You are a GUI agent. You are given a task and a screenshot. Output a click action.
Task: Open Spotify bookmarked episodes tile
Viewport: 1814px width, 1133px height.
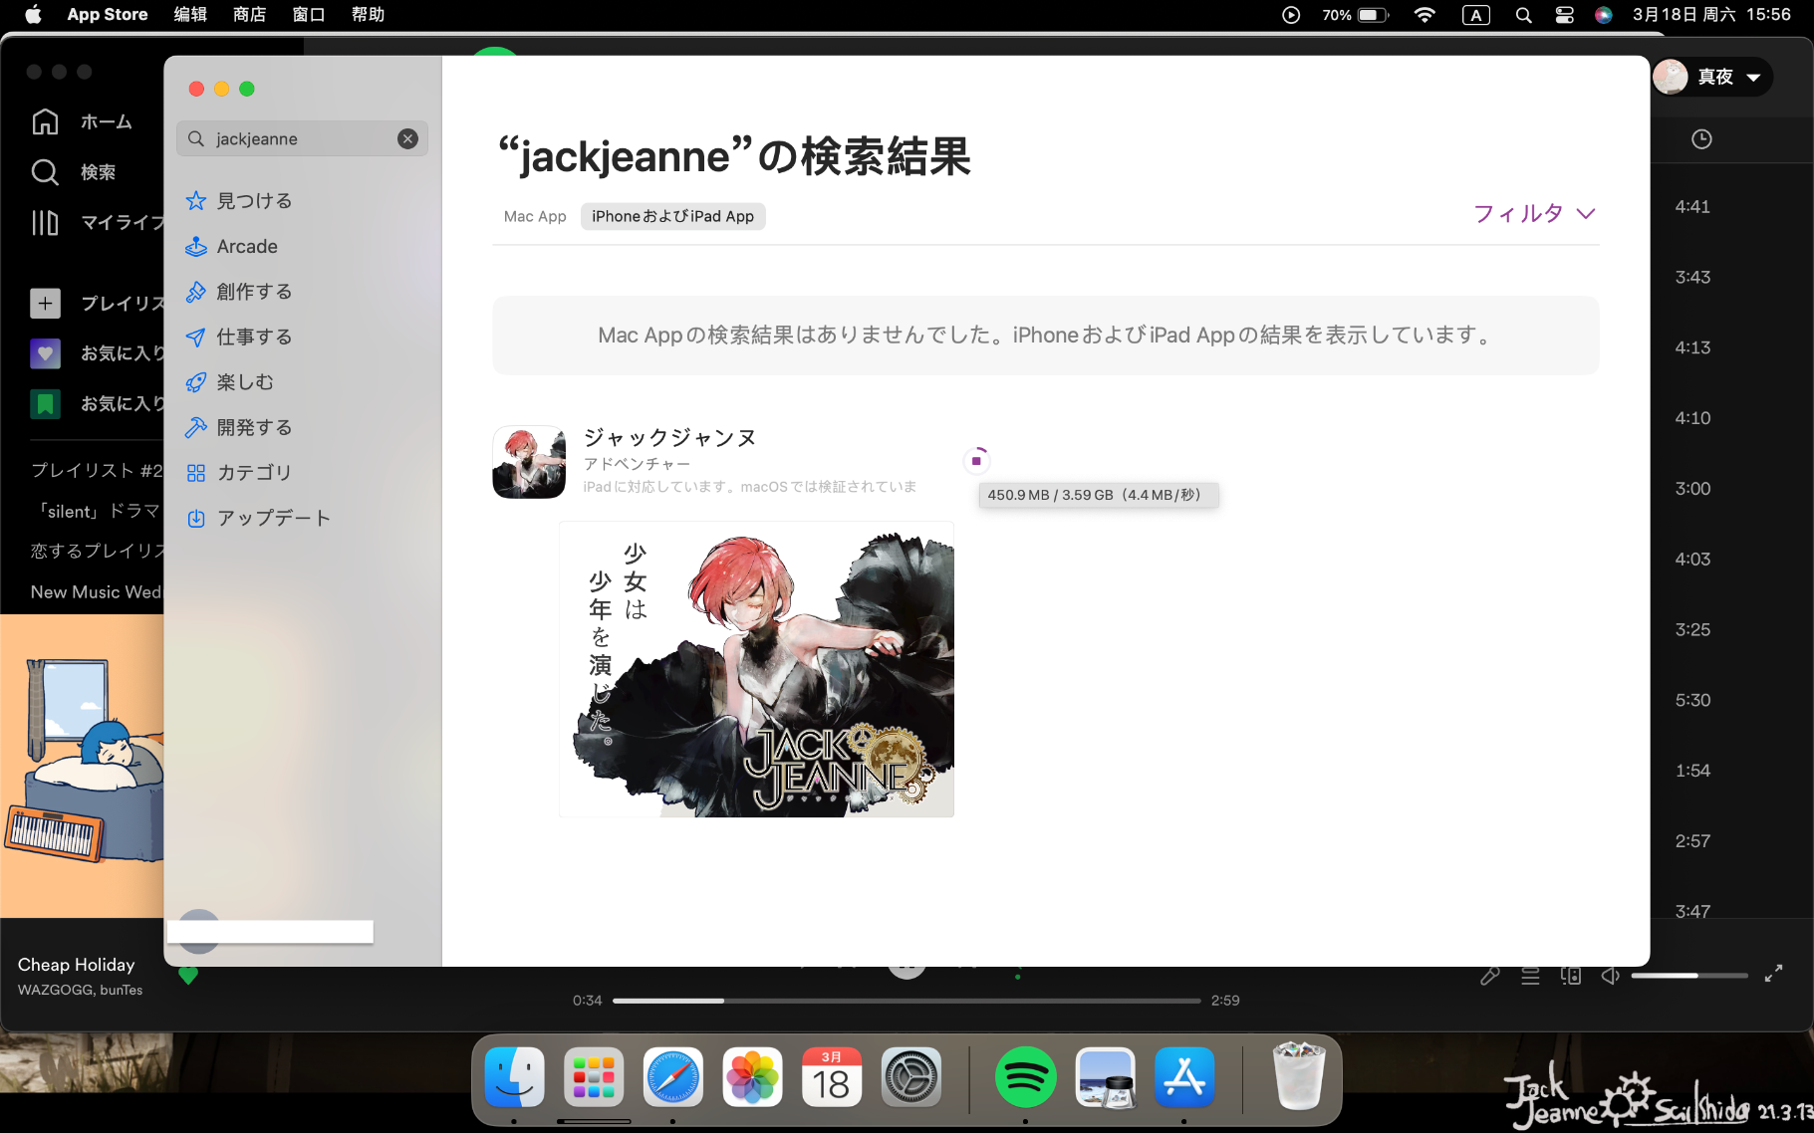click(x=45, y=404)
